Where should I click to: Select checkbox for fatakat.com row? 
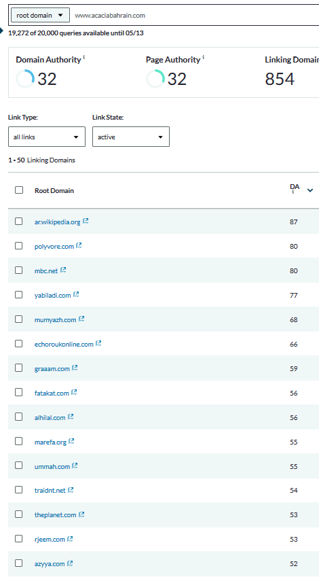[19, 392]
